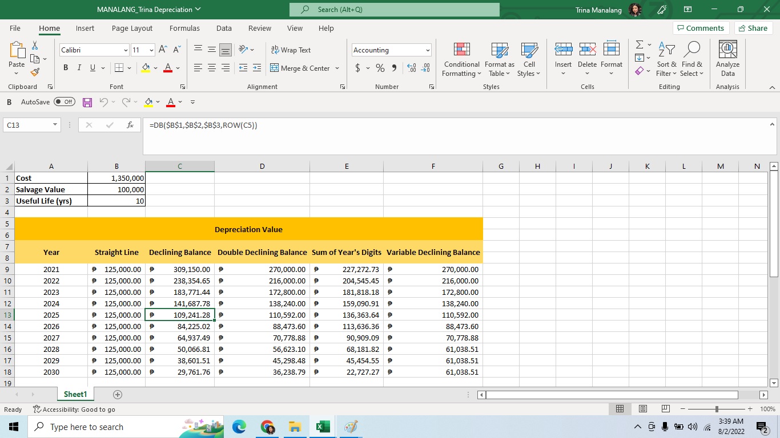Screen dimensions: 780x438
Task: Click the AutoSum sigma icon
Action: tap(639, 44)
